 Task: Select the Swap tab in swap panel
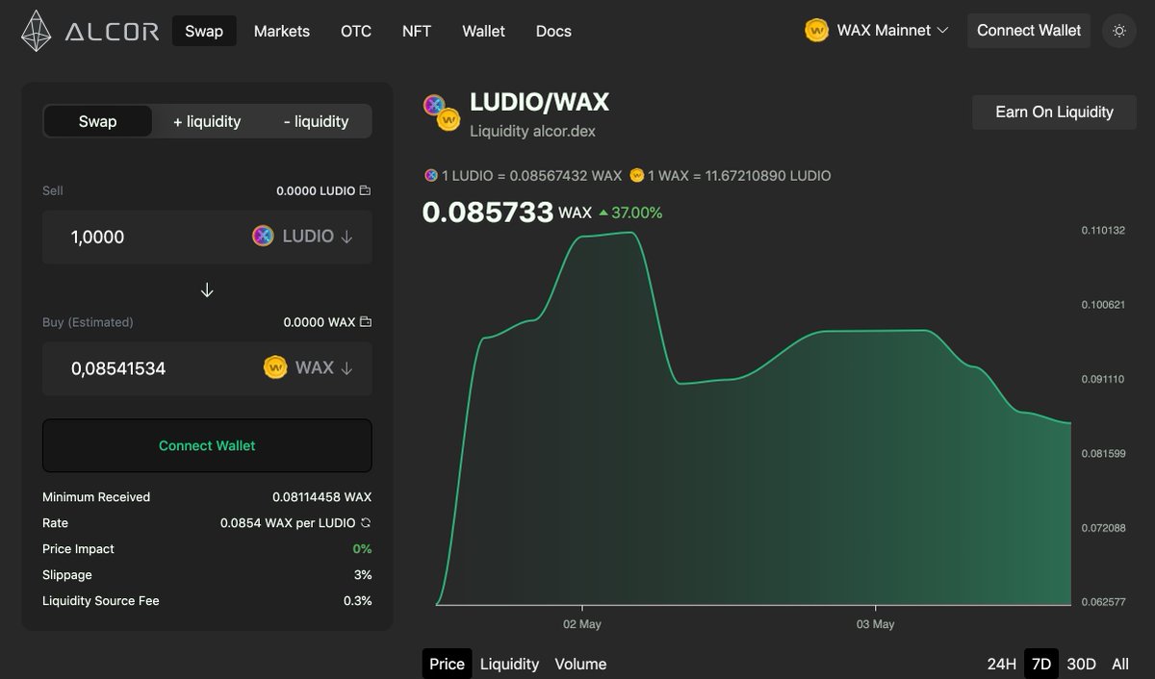(98, 121)
